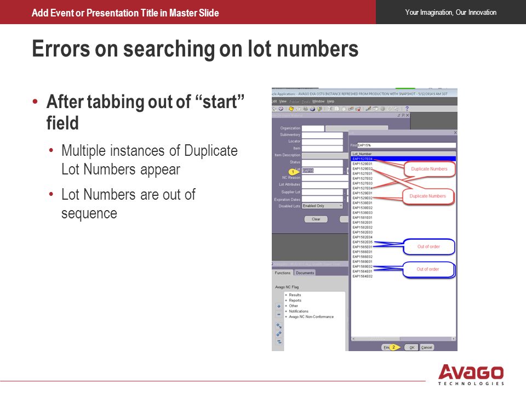Screen dimensions: 526x395
Task: Click the Lot_Number column header
Action: (404, 154)
